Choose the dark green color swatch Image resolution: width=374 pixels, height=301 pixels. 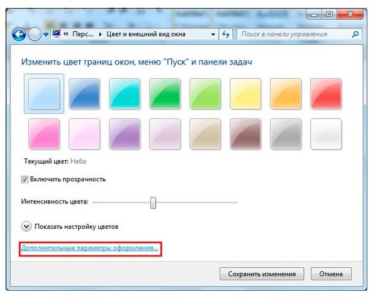[x=165, y=94]
